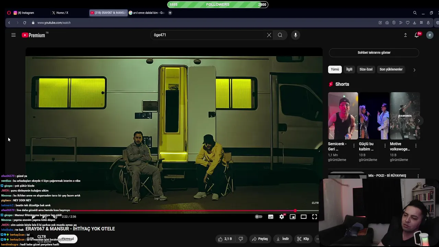This screenshot has width=439, height=247.
Task: Create a clip with Klip
Action: (x=303, y=239)
